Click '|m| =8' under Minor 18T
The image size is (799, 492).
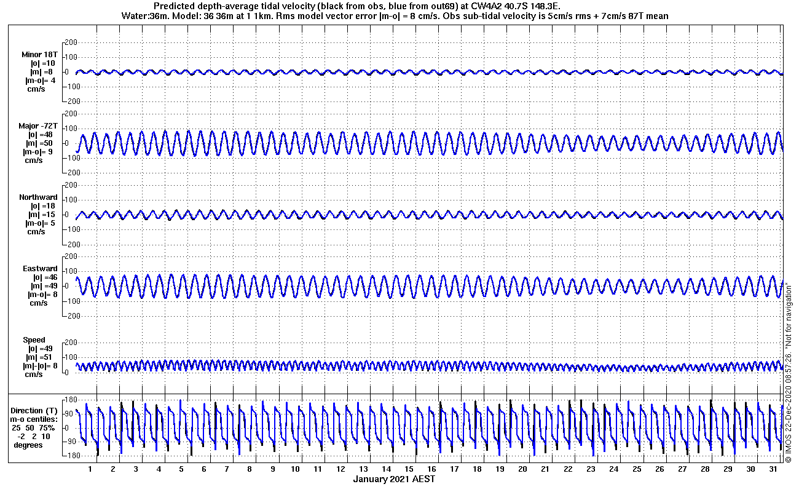[42, 72]
